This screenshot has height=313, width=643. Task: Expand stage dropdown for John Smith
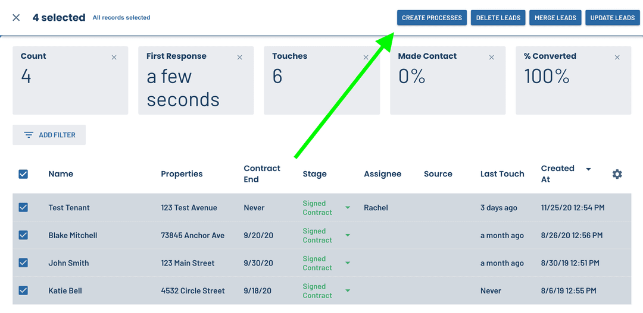coord(348,263)
